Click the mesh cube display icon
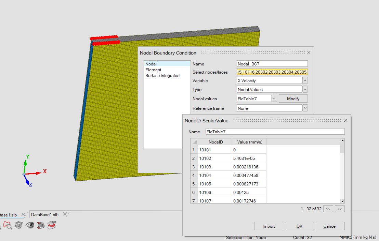This screenshot has width=379, height=241. [x=18, y=225]
